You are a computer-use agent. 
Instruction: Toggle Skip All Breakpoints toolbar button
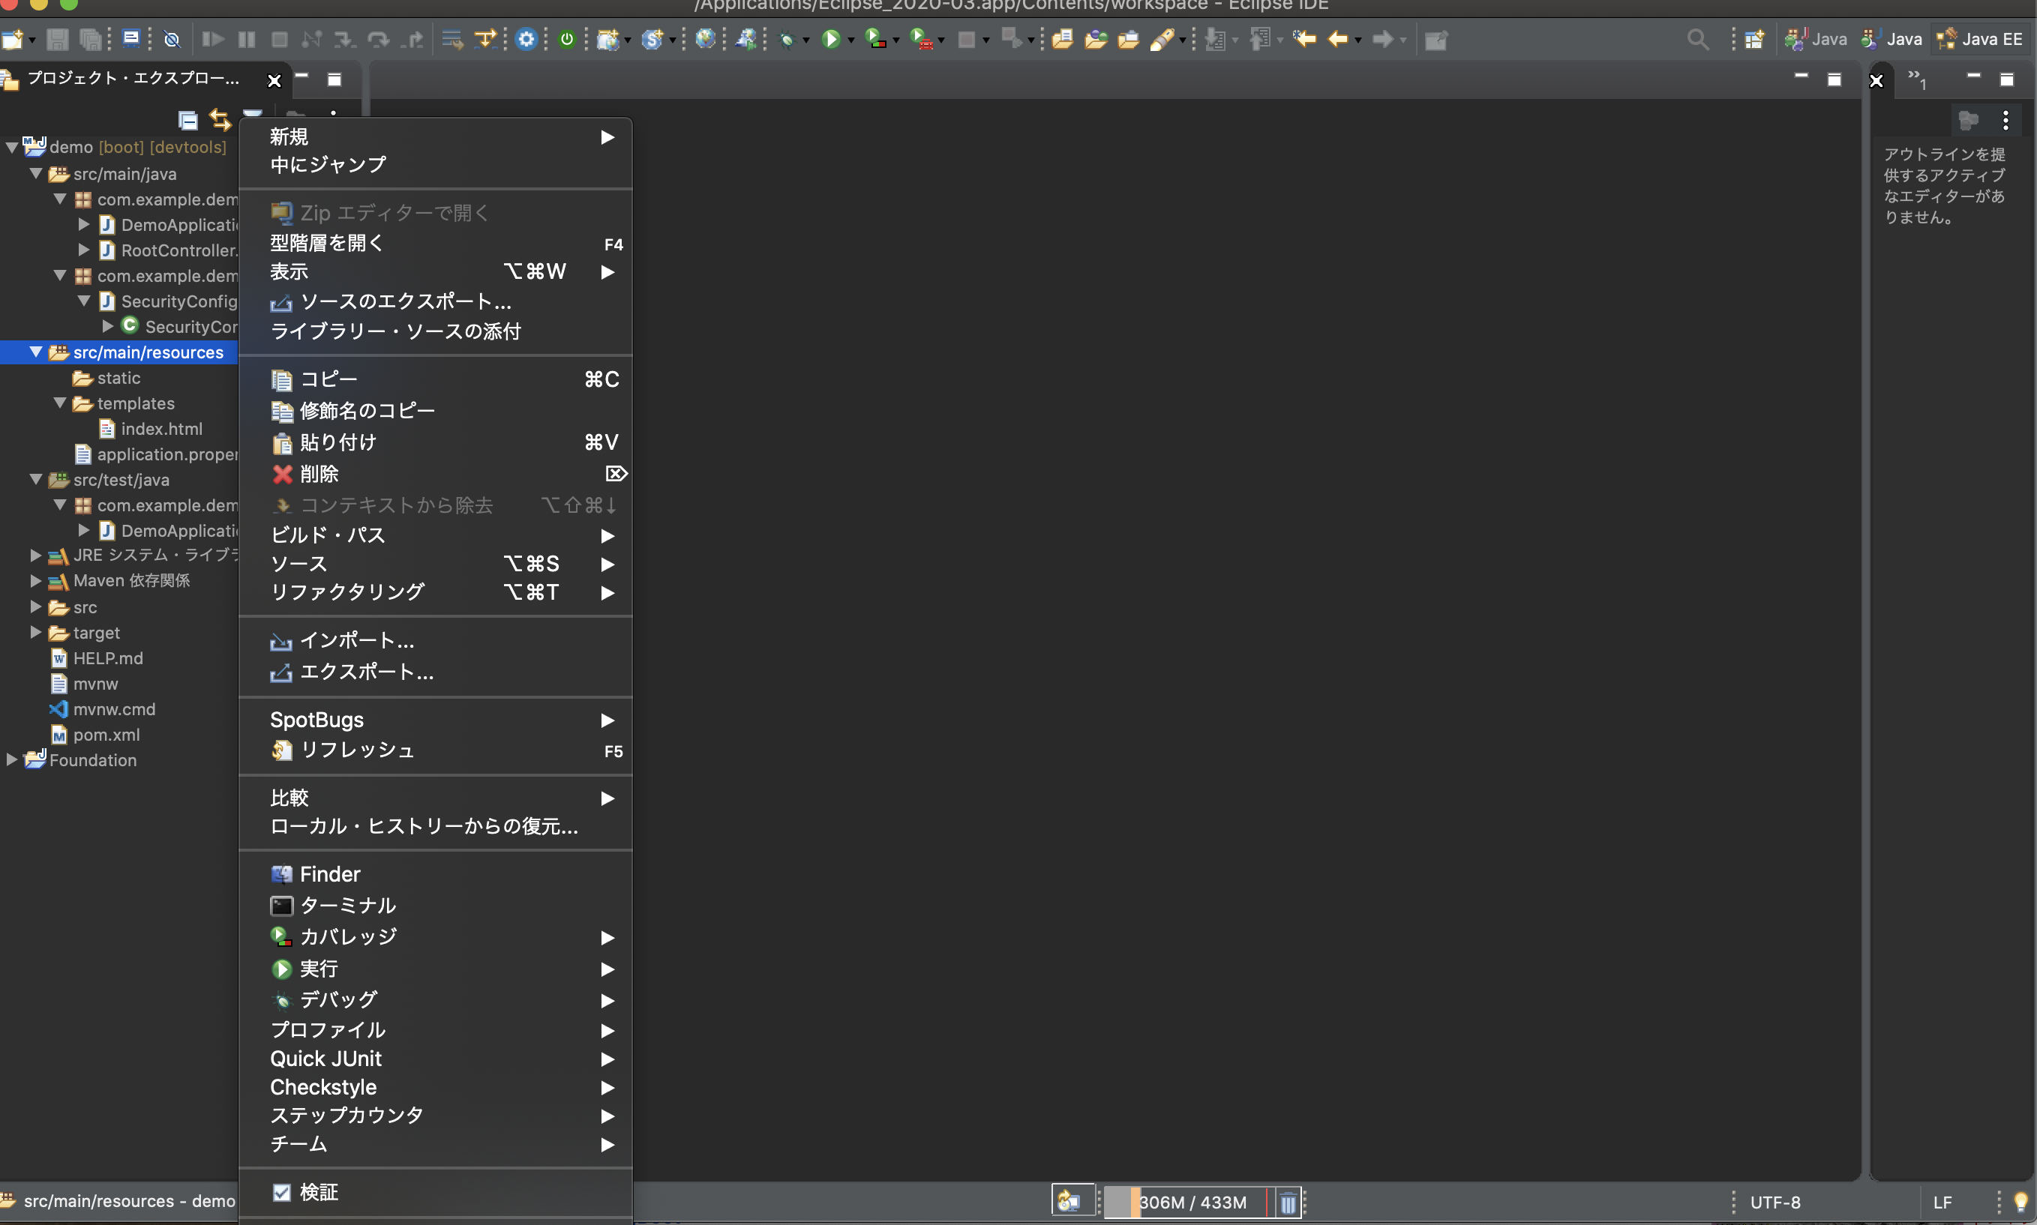(x=172, y=39)
